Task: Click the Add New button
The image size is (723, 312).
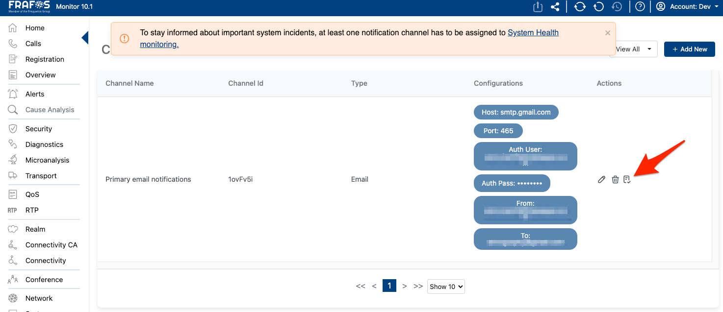Action: pyautogui.click(x=690, y=49)
